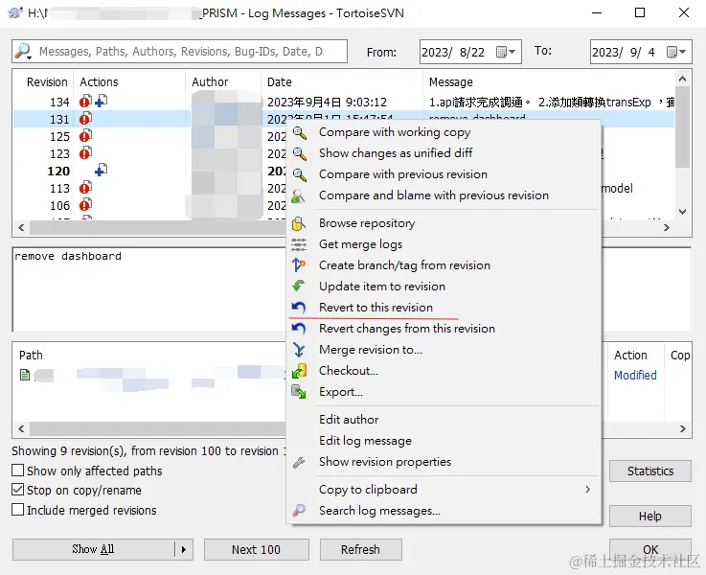
Task: Click the log filter search field
Action: (x=180, y=52)
